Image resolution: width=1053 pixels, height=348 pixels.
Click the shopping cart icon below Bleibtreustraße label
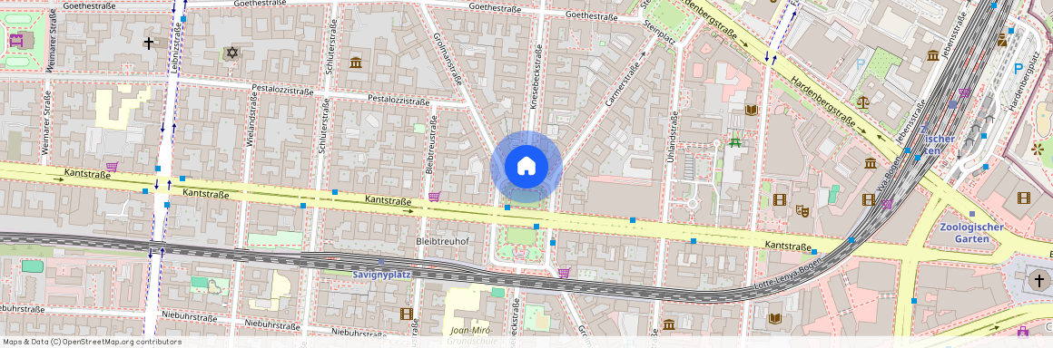coord(434,197)
